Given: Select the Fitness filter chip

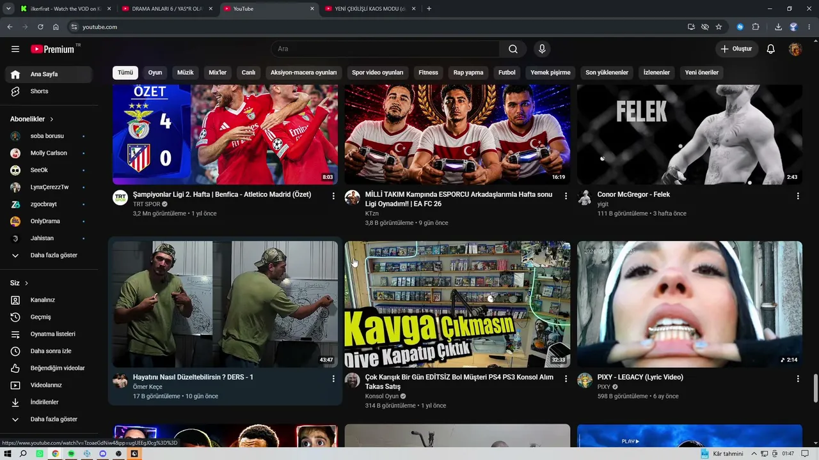Looking at the screenshot, I should (x=429, y=72).
